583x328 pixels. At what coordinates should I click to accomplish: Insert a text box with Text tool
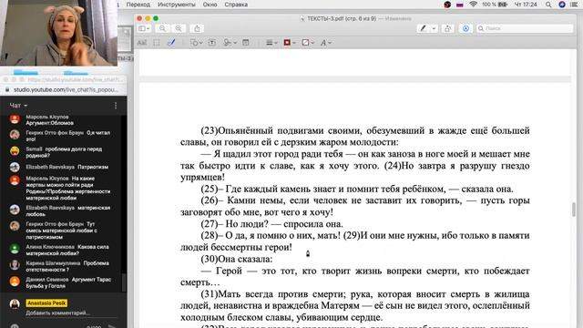pyautogui.click(x=212, y=43)
